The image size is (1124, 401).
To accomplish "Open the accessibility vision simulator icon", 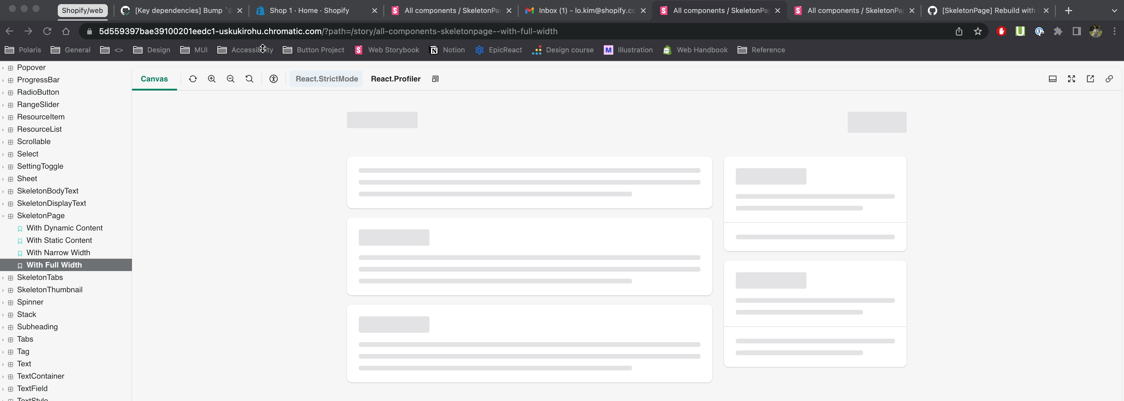I will [x=274, y=79].
